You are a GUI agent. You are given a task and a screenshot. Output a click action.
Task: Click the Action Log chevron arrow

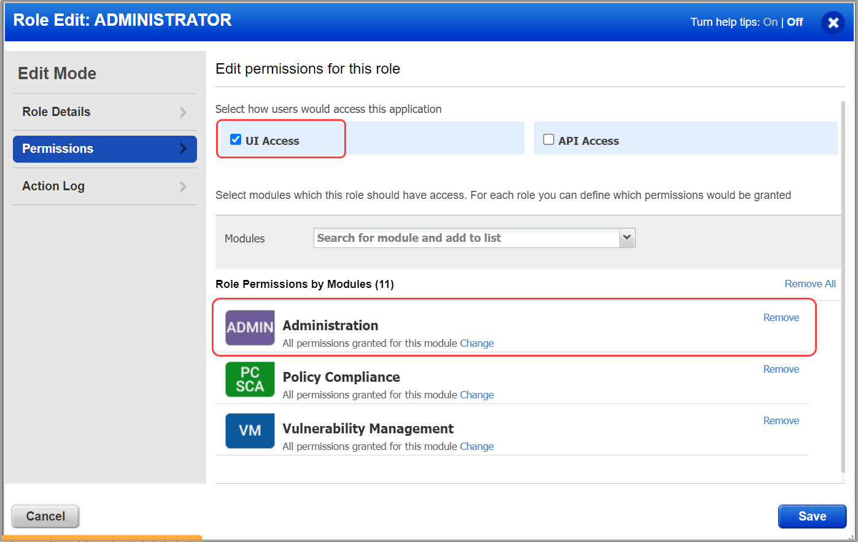pyautogui.click(x=183, y=187)
